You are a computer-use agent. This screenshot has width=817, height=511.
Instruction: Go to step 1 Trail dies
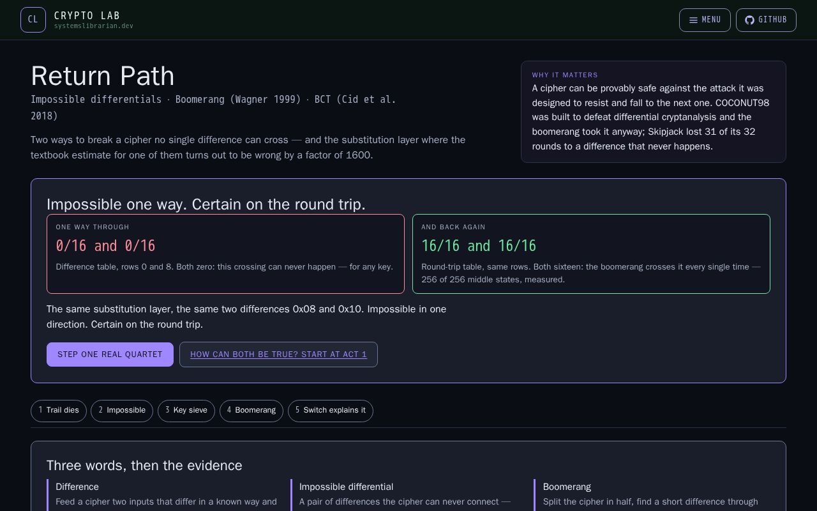tap(59, 410)
